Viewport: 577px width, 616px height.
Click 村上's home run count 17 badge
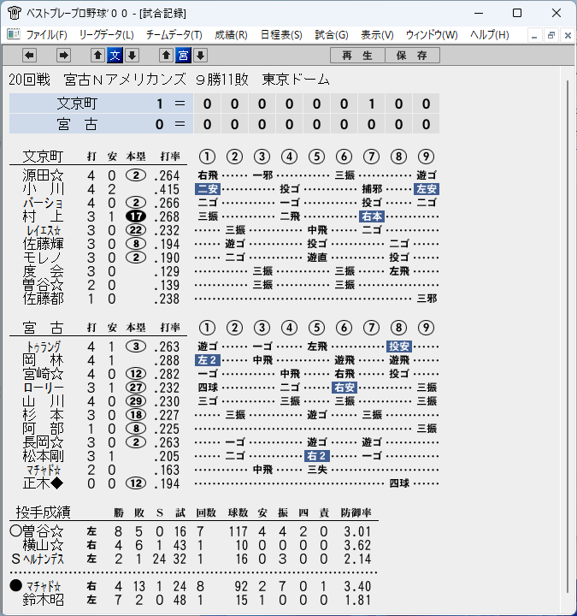click(x=136, y=216)
